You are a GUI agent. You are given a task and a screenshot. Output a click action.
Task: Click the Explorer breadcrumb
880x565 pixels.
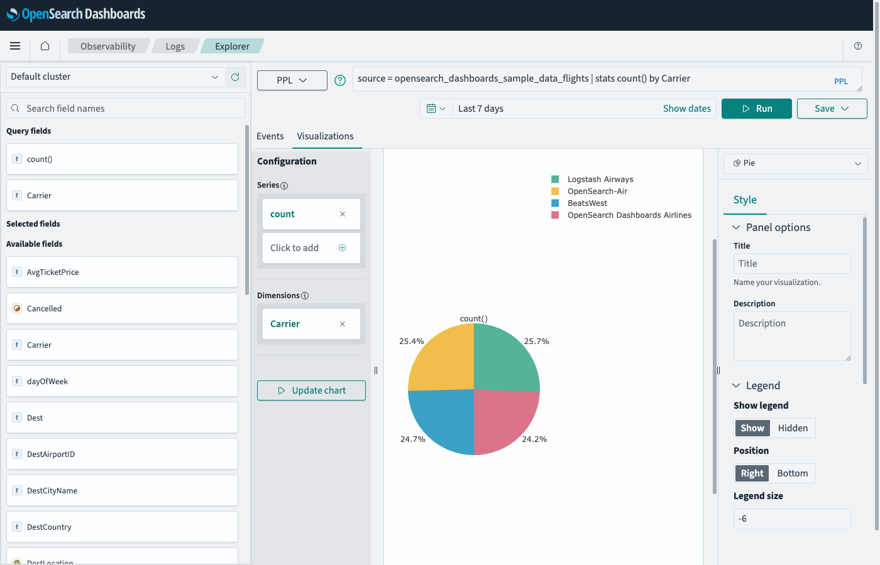pyautogui.click(x=233, y=46)
